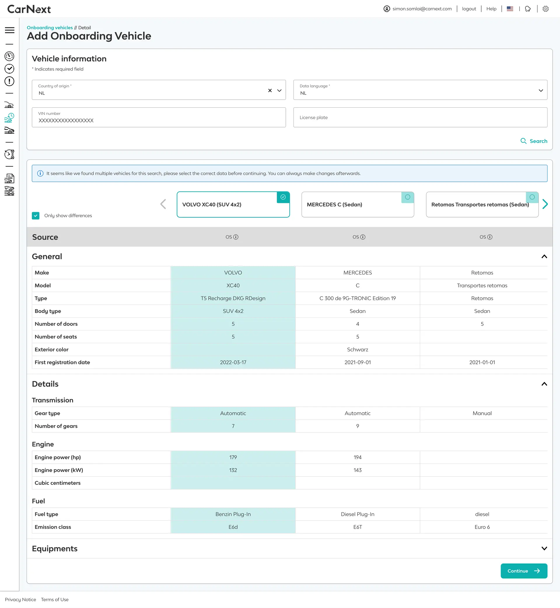Select the Retomas Transportes retomas (Sedan) card
Viewport: 560px width, 608px height.
[x=482, y=204]
